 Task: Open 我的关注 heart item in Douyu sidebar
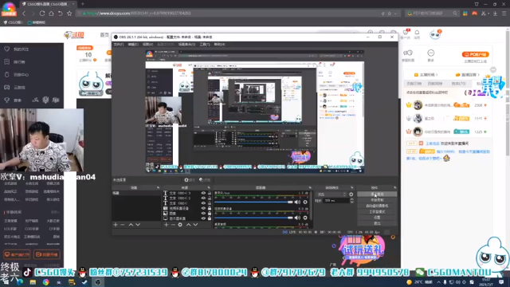click(18, 49)
